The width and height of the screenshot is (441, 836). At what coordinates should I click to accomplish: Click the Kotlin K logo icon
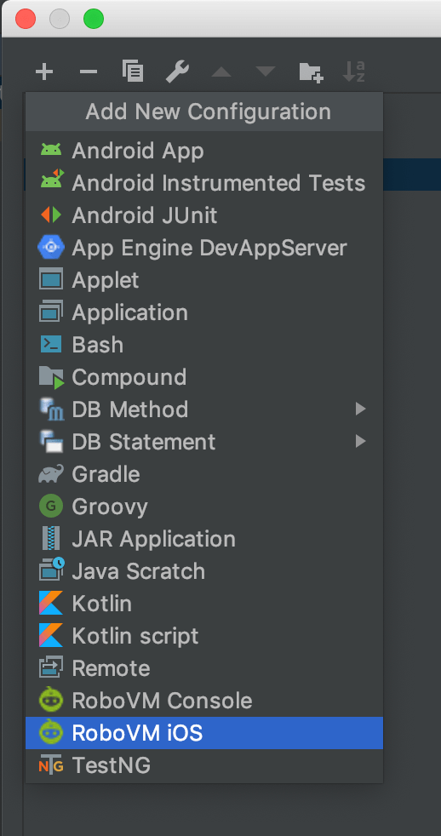click(51, 603)
